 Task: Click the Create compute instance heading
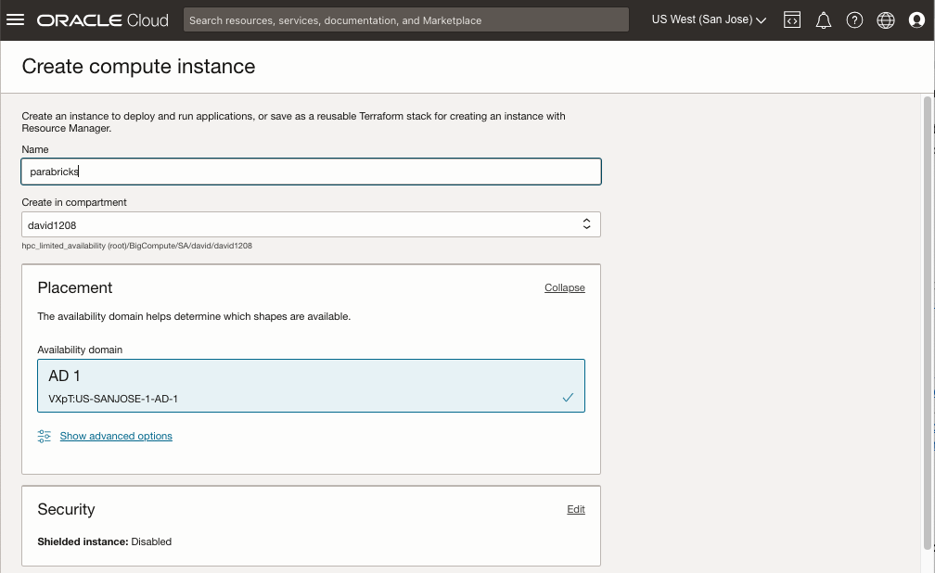[x=138, y=66]
